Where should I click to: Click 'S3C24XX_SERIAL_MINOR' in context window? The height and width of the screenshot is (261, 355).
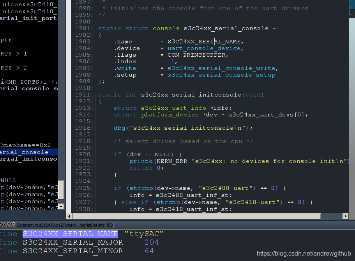pyautogui.click(x=72, y=251)
